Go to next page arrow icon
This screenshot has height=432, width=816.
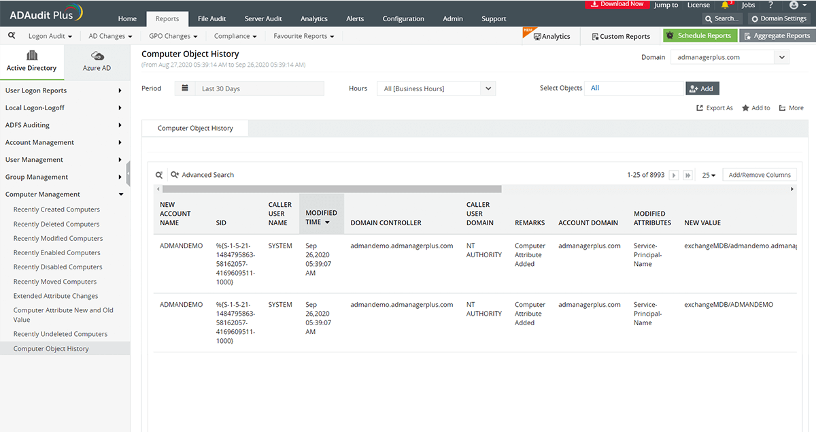[674, 176]
